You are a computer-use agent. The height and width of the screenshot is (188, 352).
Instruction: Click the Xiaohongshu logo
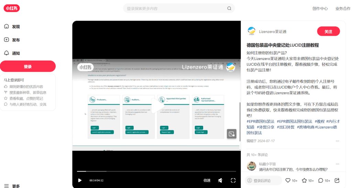tap(11, 8)
